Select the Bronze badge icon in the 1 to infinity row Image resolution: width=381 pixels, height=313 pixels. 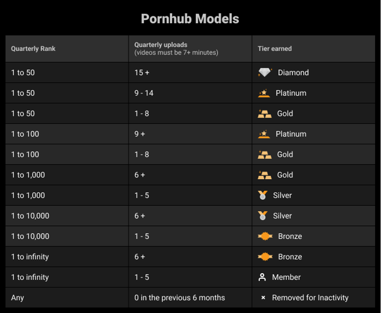tap(265, 257)
